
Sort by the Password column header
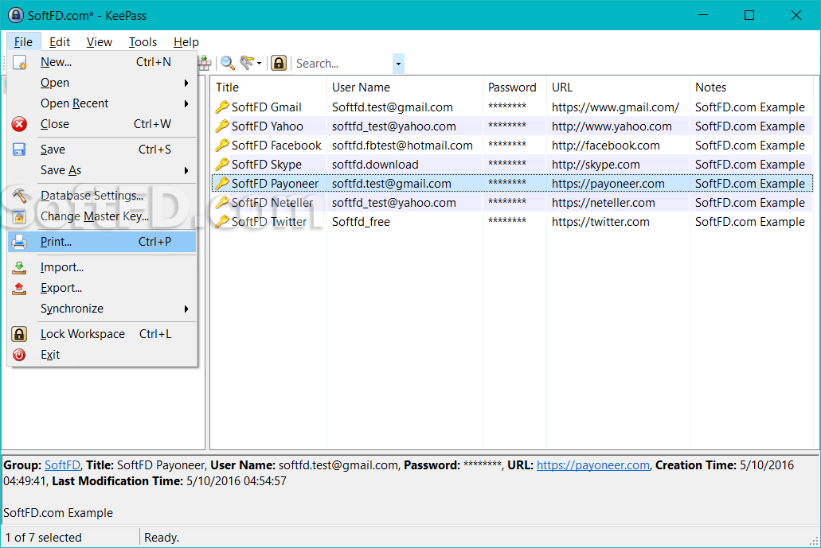(514, 87)
